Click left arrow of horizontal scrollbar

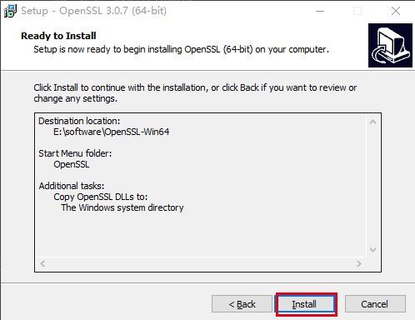coord(42,263)
